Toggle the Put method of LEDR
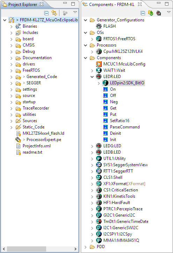 (106, 114)
